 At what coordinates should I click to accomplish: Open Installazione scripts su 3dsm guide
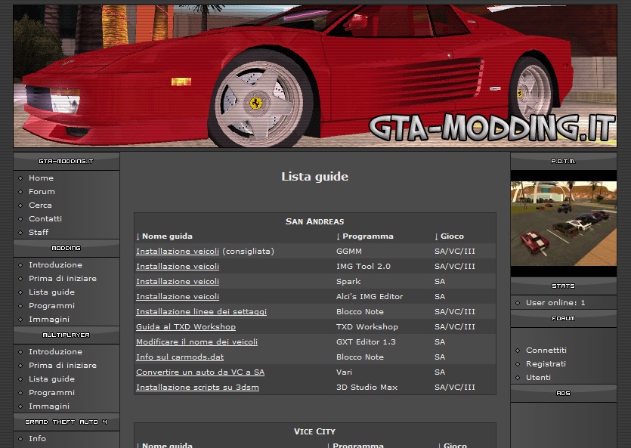coord(197,388)
